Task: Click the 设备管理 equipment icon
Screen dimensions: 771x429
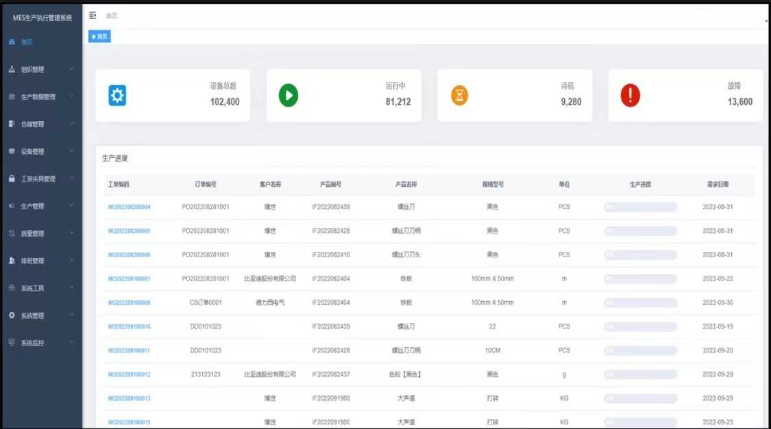Action: pyautogui.click(x=12, y=151)
